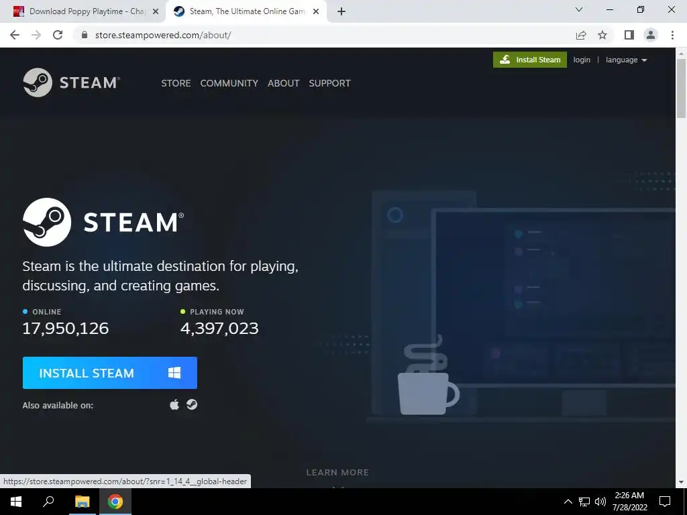Open Windows search from the taskbar

48,502
